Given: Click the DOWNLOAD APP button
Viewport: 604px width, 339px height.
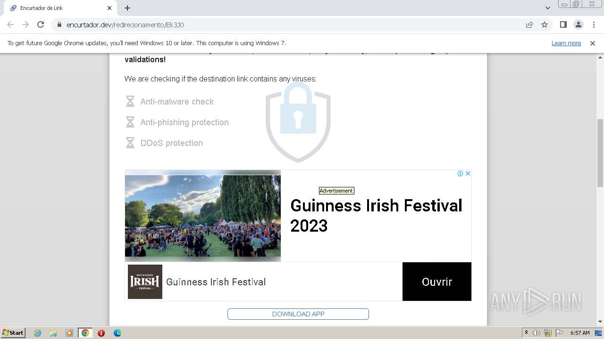Looking at the screenshot, I should pos(298,314).
